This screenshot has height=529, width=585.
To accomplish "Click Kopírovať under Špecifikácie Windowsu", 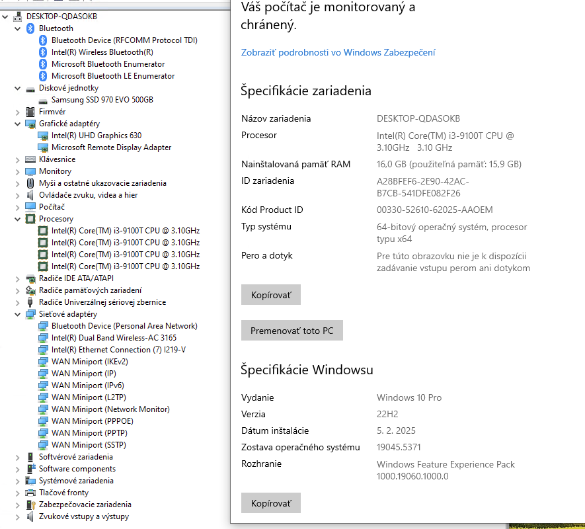I will tap(271, 503).
